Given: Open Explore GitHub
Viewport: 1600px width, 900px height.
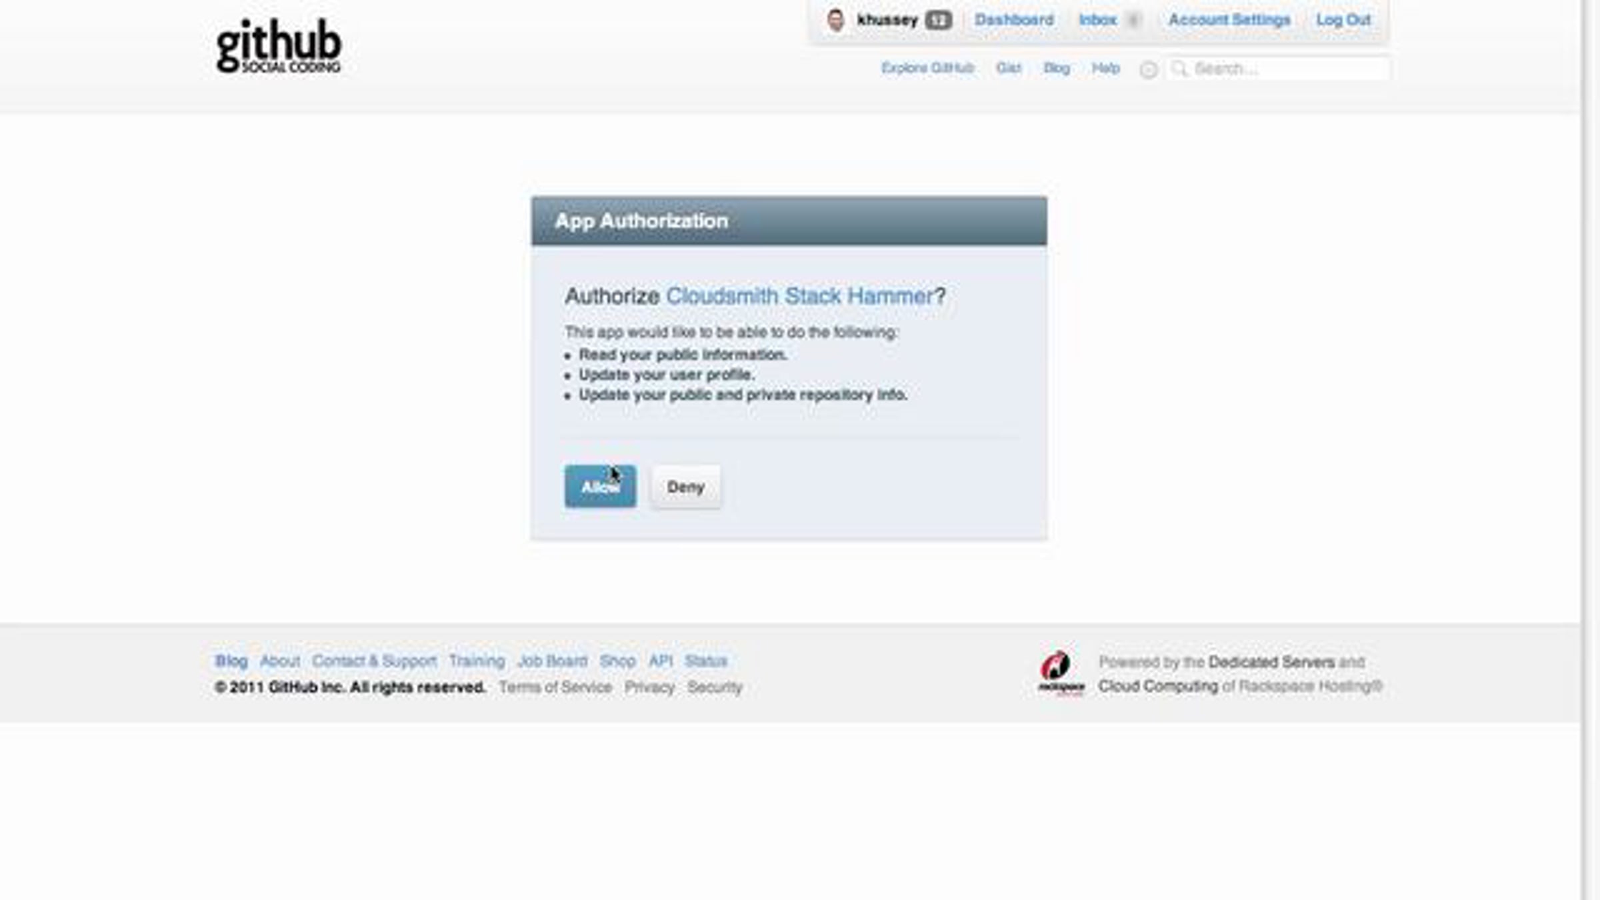Looking at the screenshot, I should [927, 68].
